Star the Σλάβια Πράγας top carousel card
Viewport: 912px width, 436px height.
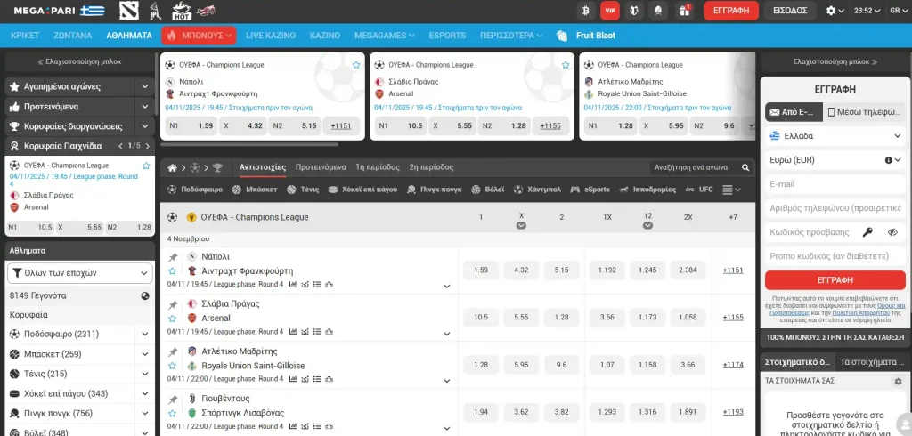566,65
